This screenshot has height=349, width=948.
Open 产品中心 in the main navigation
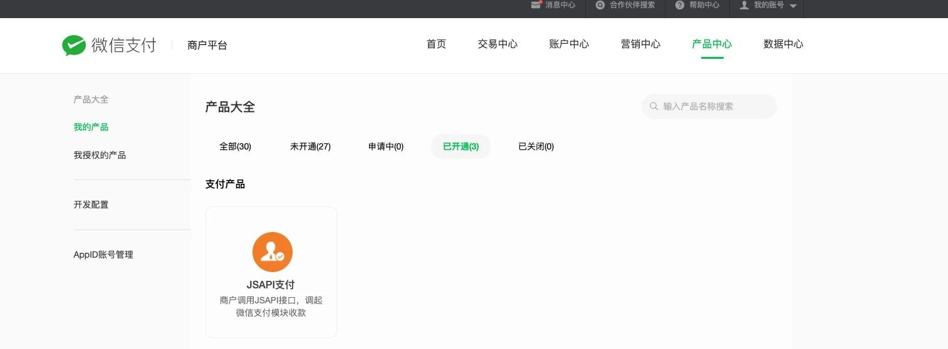coord(712,44)
